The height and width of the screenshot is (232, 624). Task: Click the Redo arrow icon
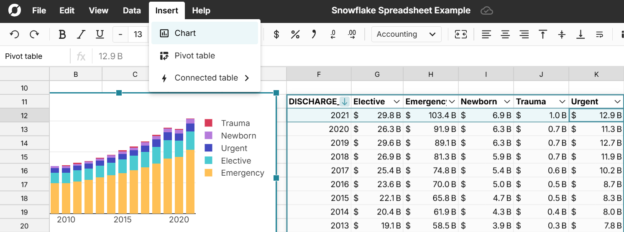(x=34, y=34)
